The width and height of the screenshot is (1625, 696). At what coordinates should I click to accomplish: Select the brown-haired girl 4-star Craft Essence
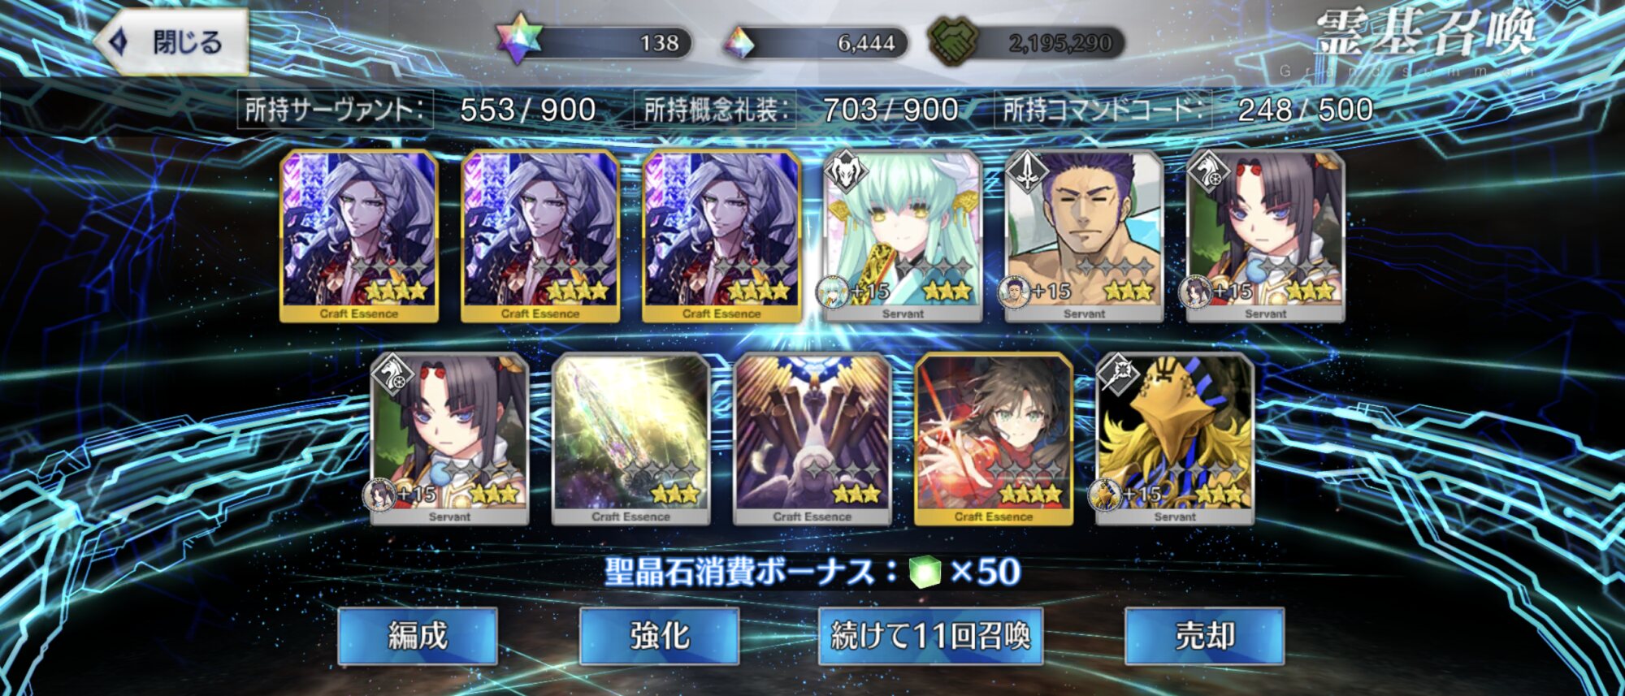click(993, 439)
